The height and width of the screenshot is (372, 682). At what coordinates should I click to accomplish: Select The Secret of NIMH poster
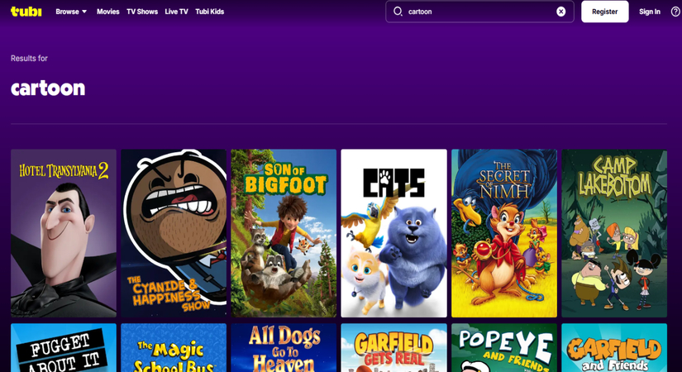(x=504, y=233)
